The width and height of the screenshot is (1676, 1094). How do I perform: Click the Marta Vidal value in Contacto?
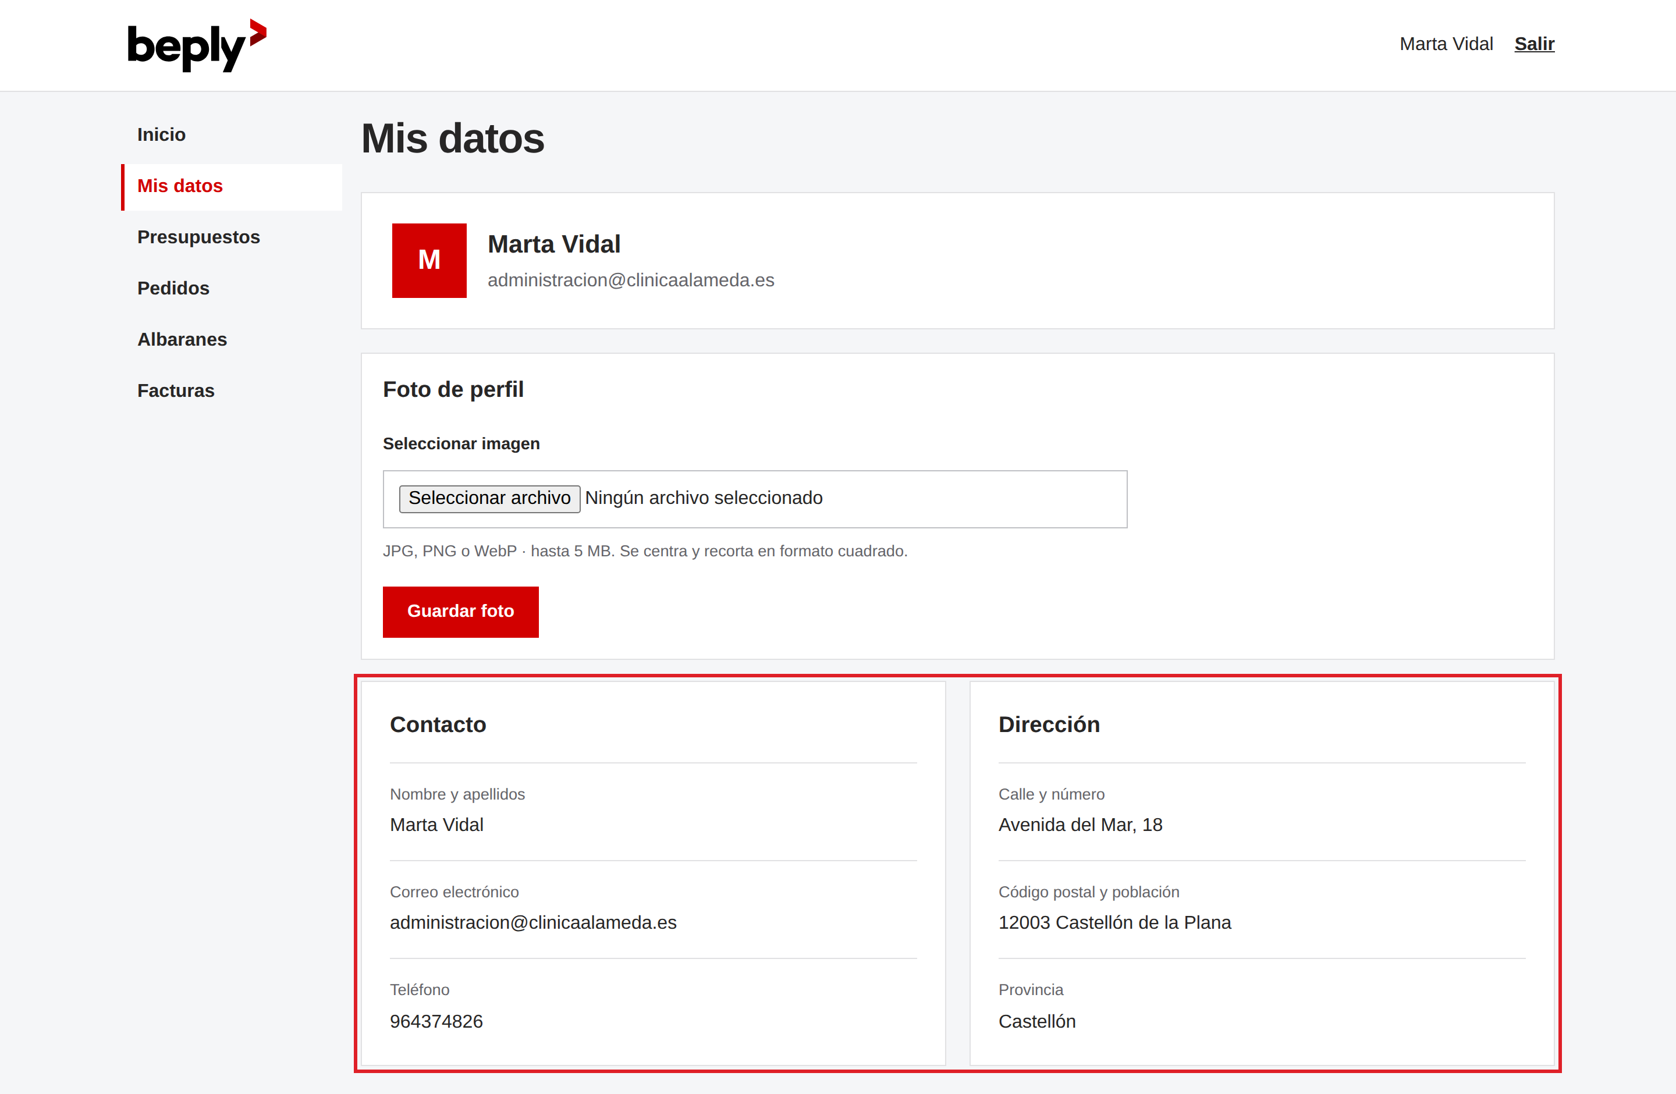click(x=436, y=825)
